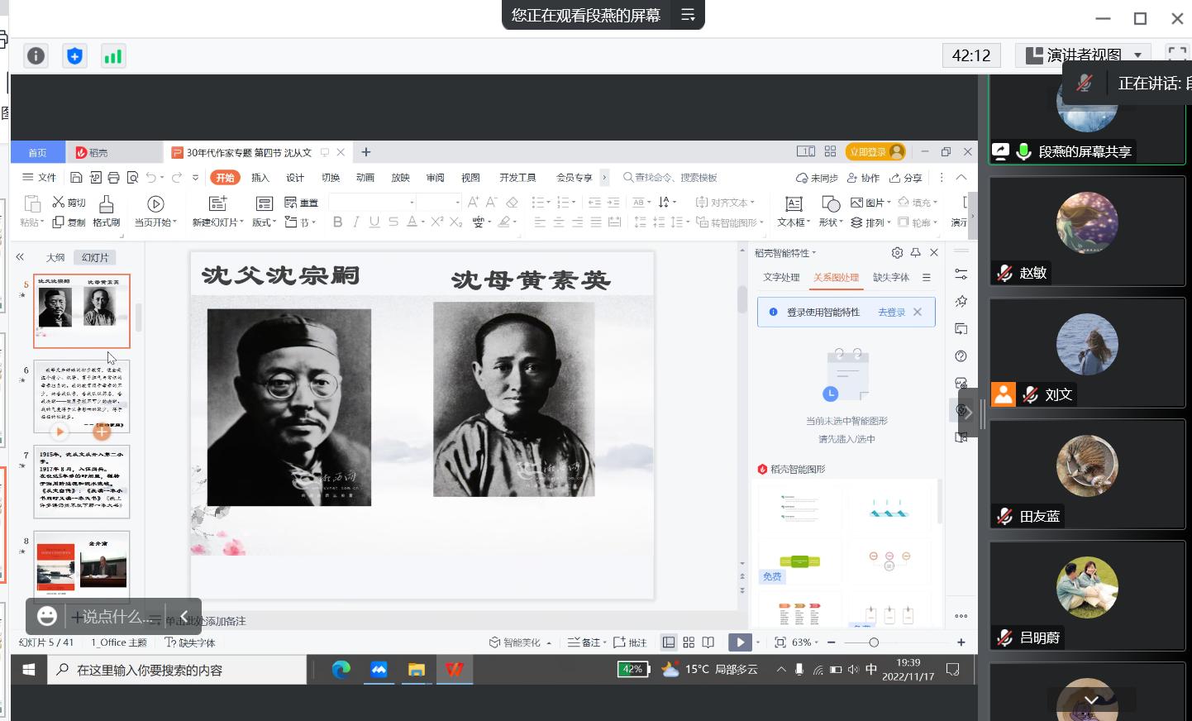Switch to the 缺失字体 panel tab

click(890, 278)
